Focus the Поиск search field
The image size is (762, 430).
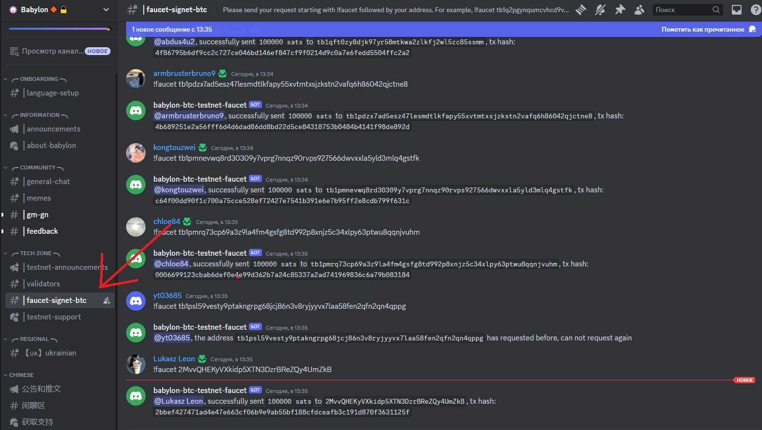[x=688, y=10]
